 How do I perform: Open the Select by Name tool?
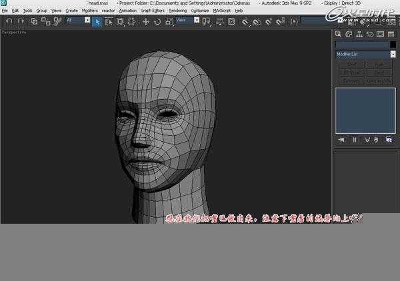pyautogui.click(x=109, y=22)
